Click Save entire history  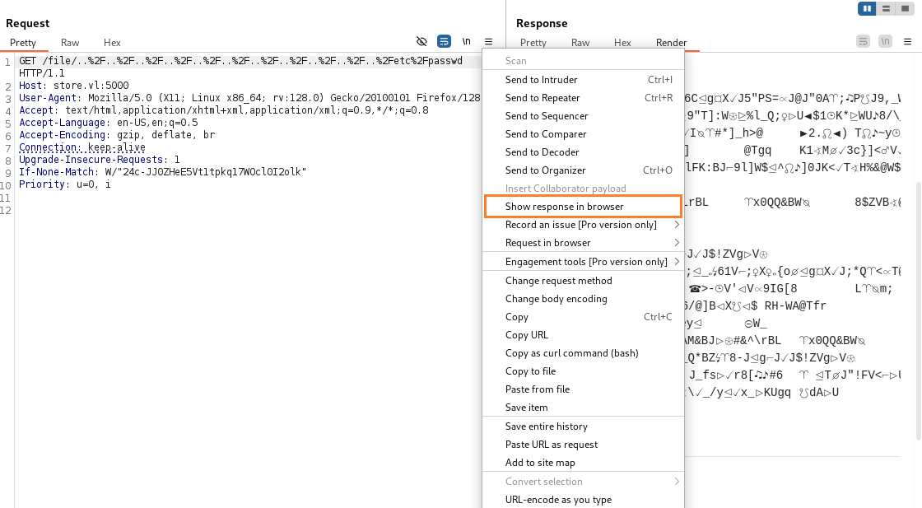pos(583,426)
